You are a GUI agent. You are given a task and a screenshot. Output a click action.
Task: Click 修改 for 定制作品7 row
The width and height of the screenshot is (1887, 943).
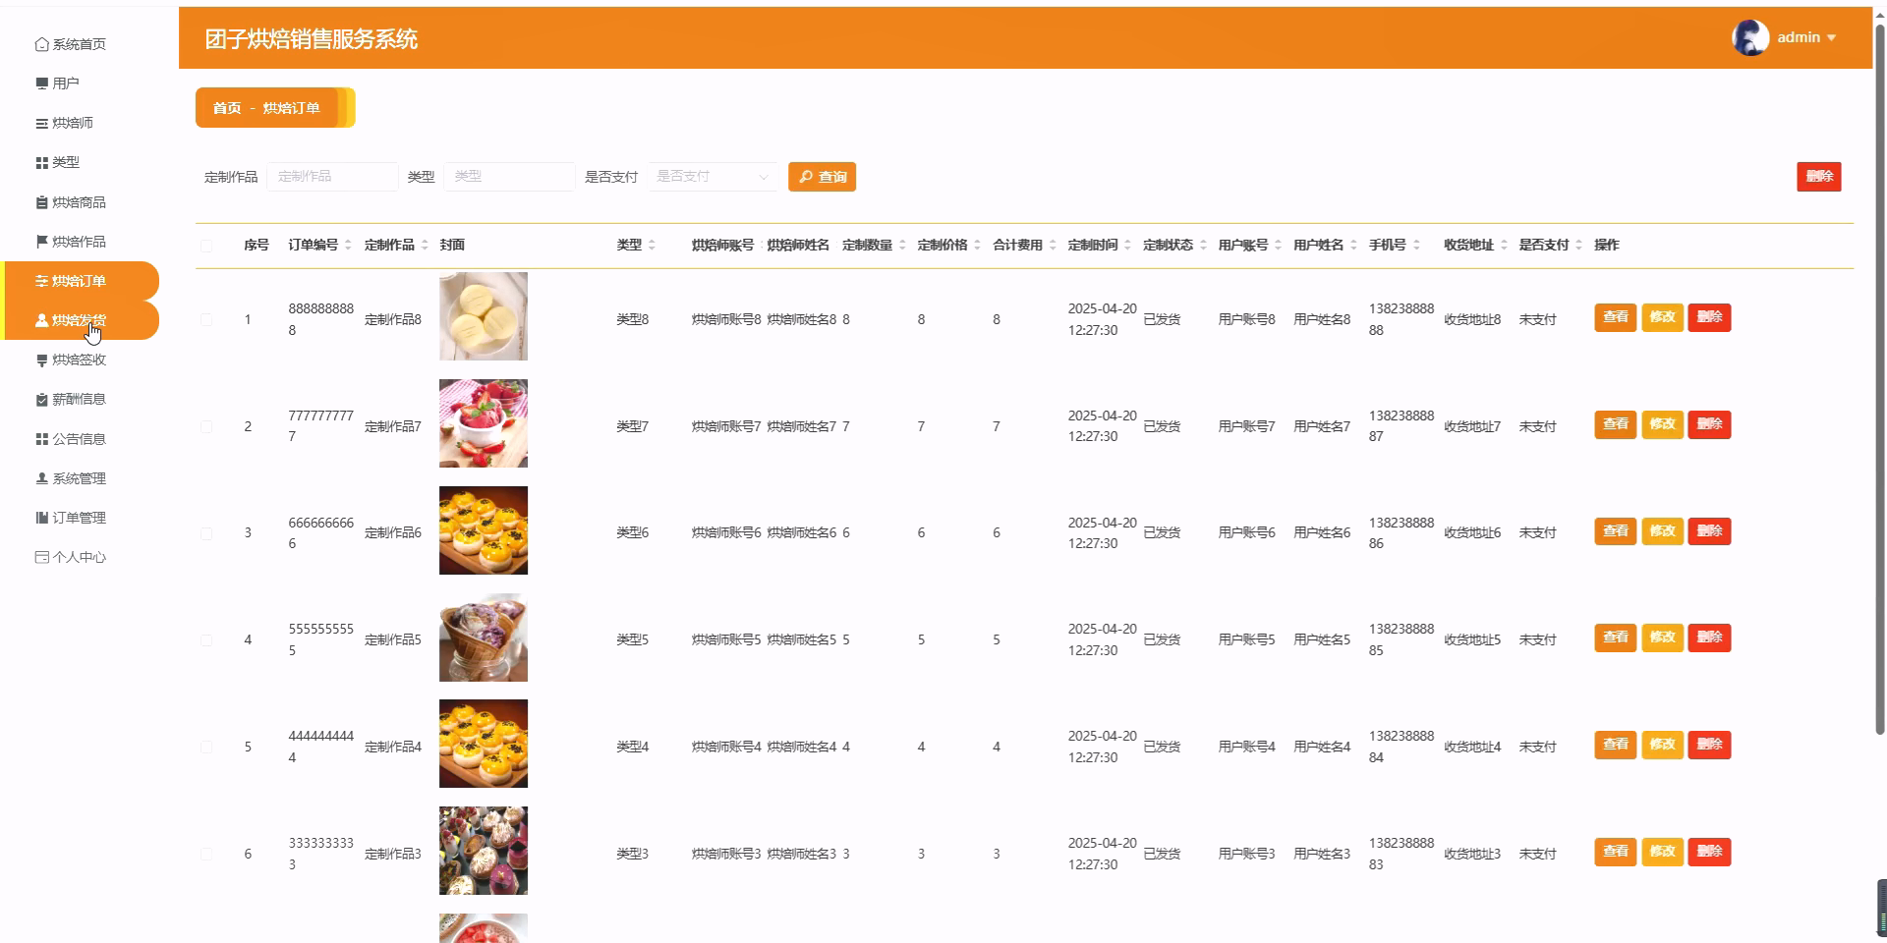point(1662,424)
